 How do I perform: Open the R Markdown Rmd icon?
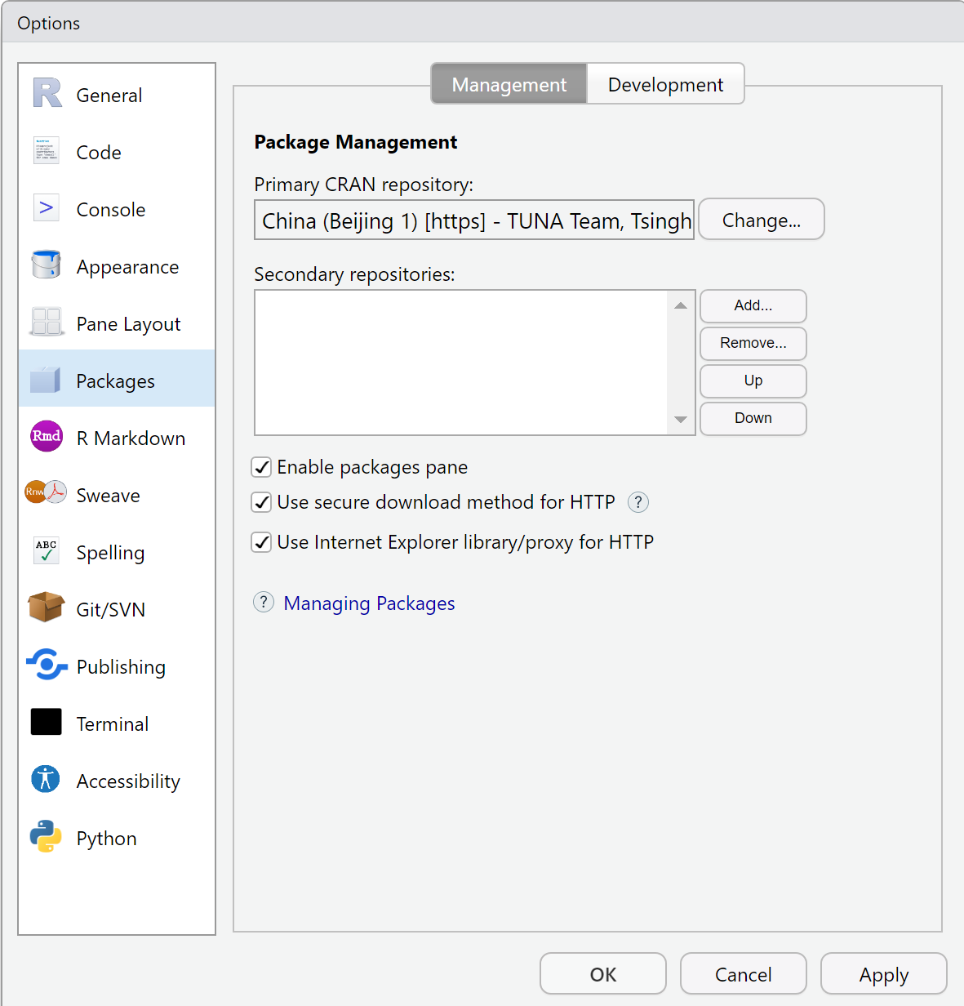[47, 437]
